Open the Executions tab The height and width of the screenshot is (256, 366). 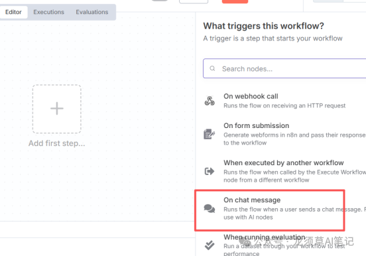point(48,12)
